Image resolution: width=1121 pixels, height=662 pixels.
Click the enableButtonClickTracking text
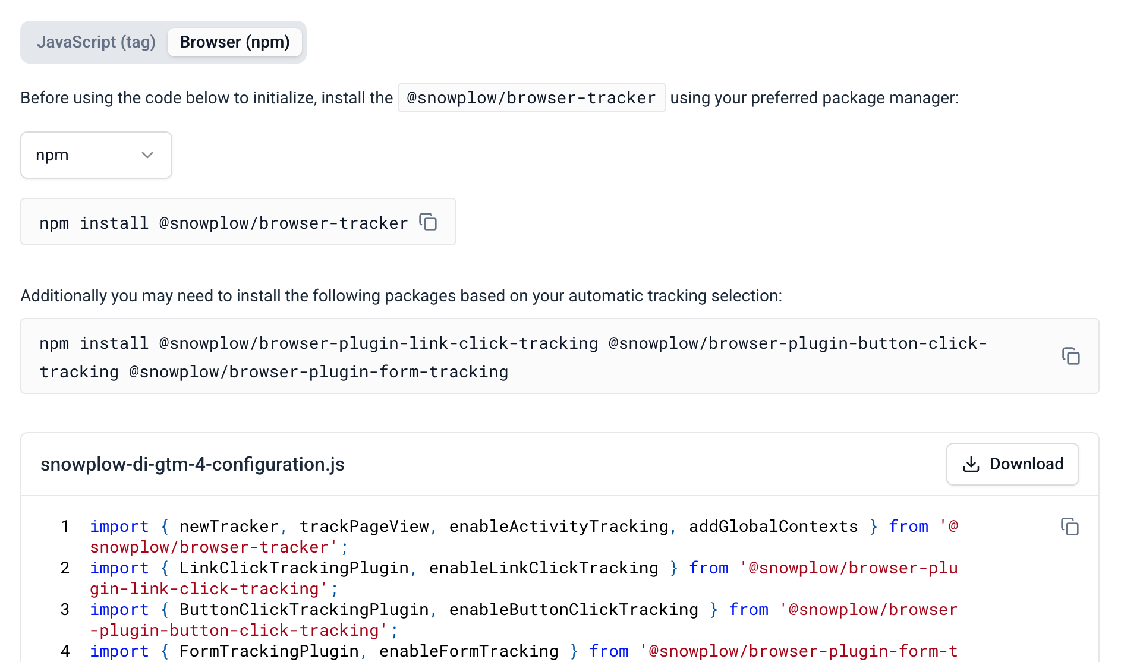click(574, 609)
